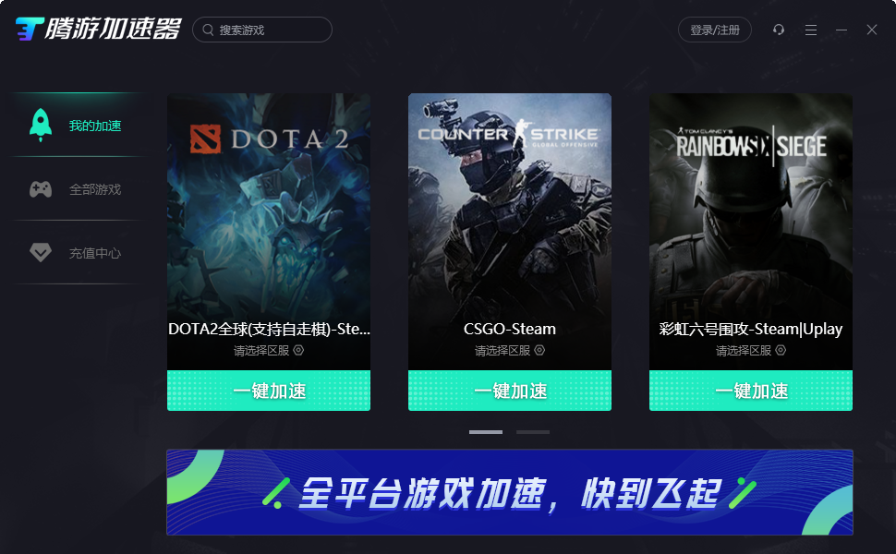The width and height of the screenshot is (896, 554).
Task: Focus the 搜索游戏 search field
Action: pyautogui.click(x=262, y=30)
